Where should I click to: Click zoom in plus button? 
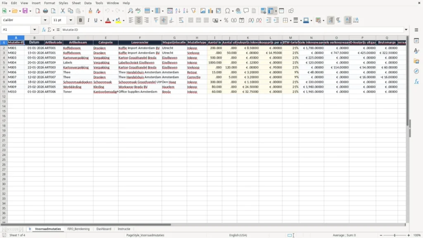(x=409, y=235)
